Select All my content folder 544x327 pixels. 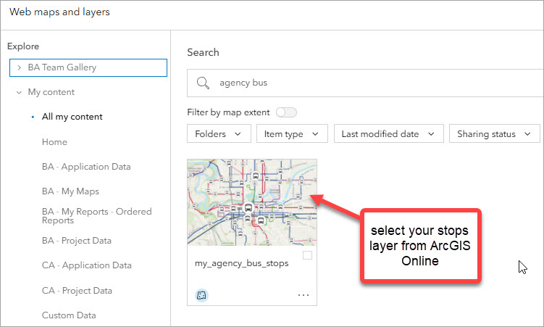coord(72,117)
